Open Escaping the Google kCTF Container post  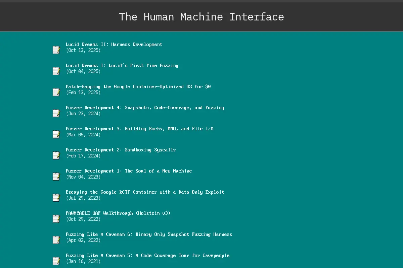pos(145,192)
